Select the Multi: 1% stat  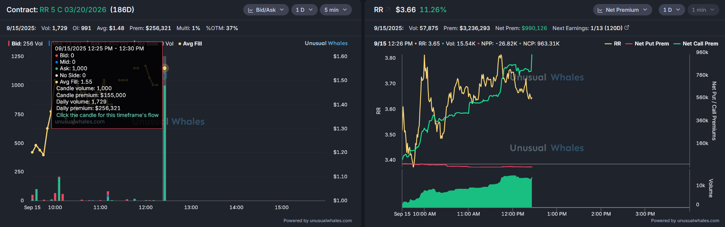click(188, 28)
